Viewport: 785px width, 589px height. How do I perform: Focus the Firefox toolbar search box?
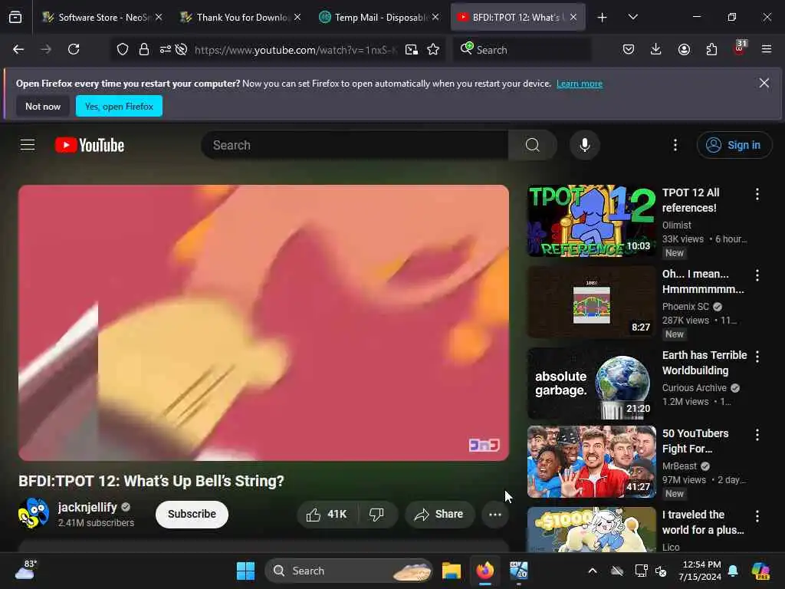coord(521,50)
